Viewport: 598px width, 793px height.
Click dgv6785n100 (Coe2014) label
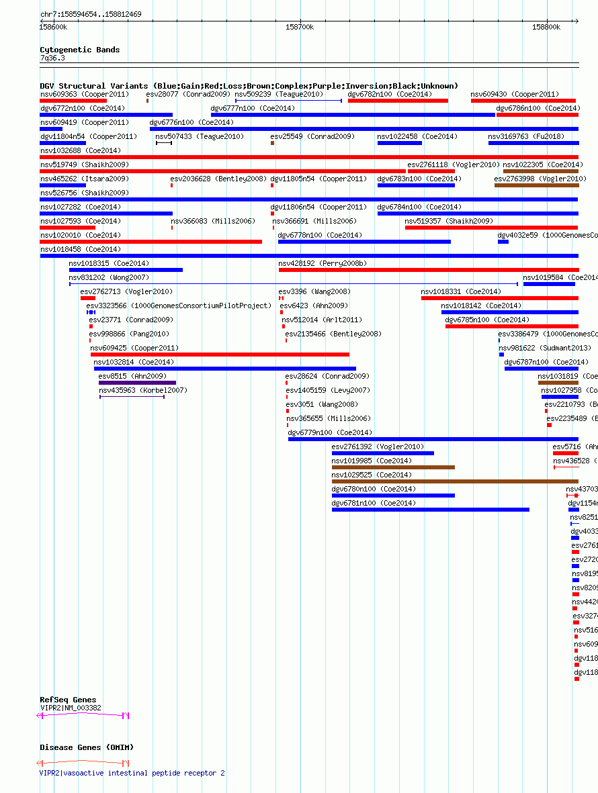pyautogui.click(x=487, y=321)
